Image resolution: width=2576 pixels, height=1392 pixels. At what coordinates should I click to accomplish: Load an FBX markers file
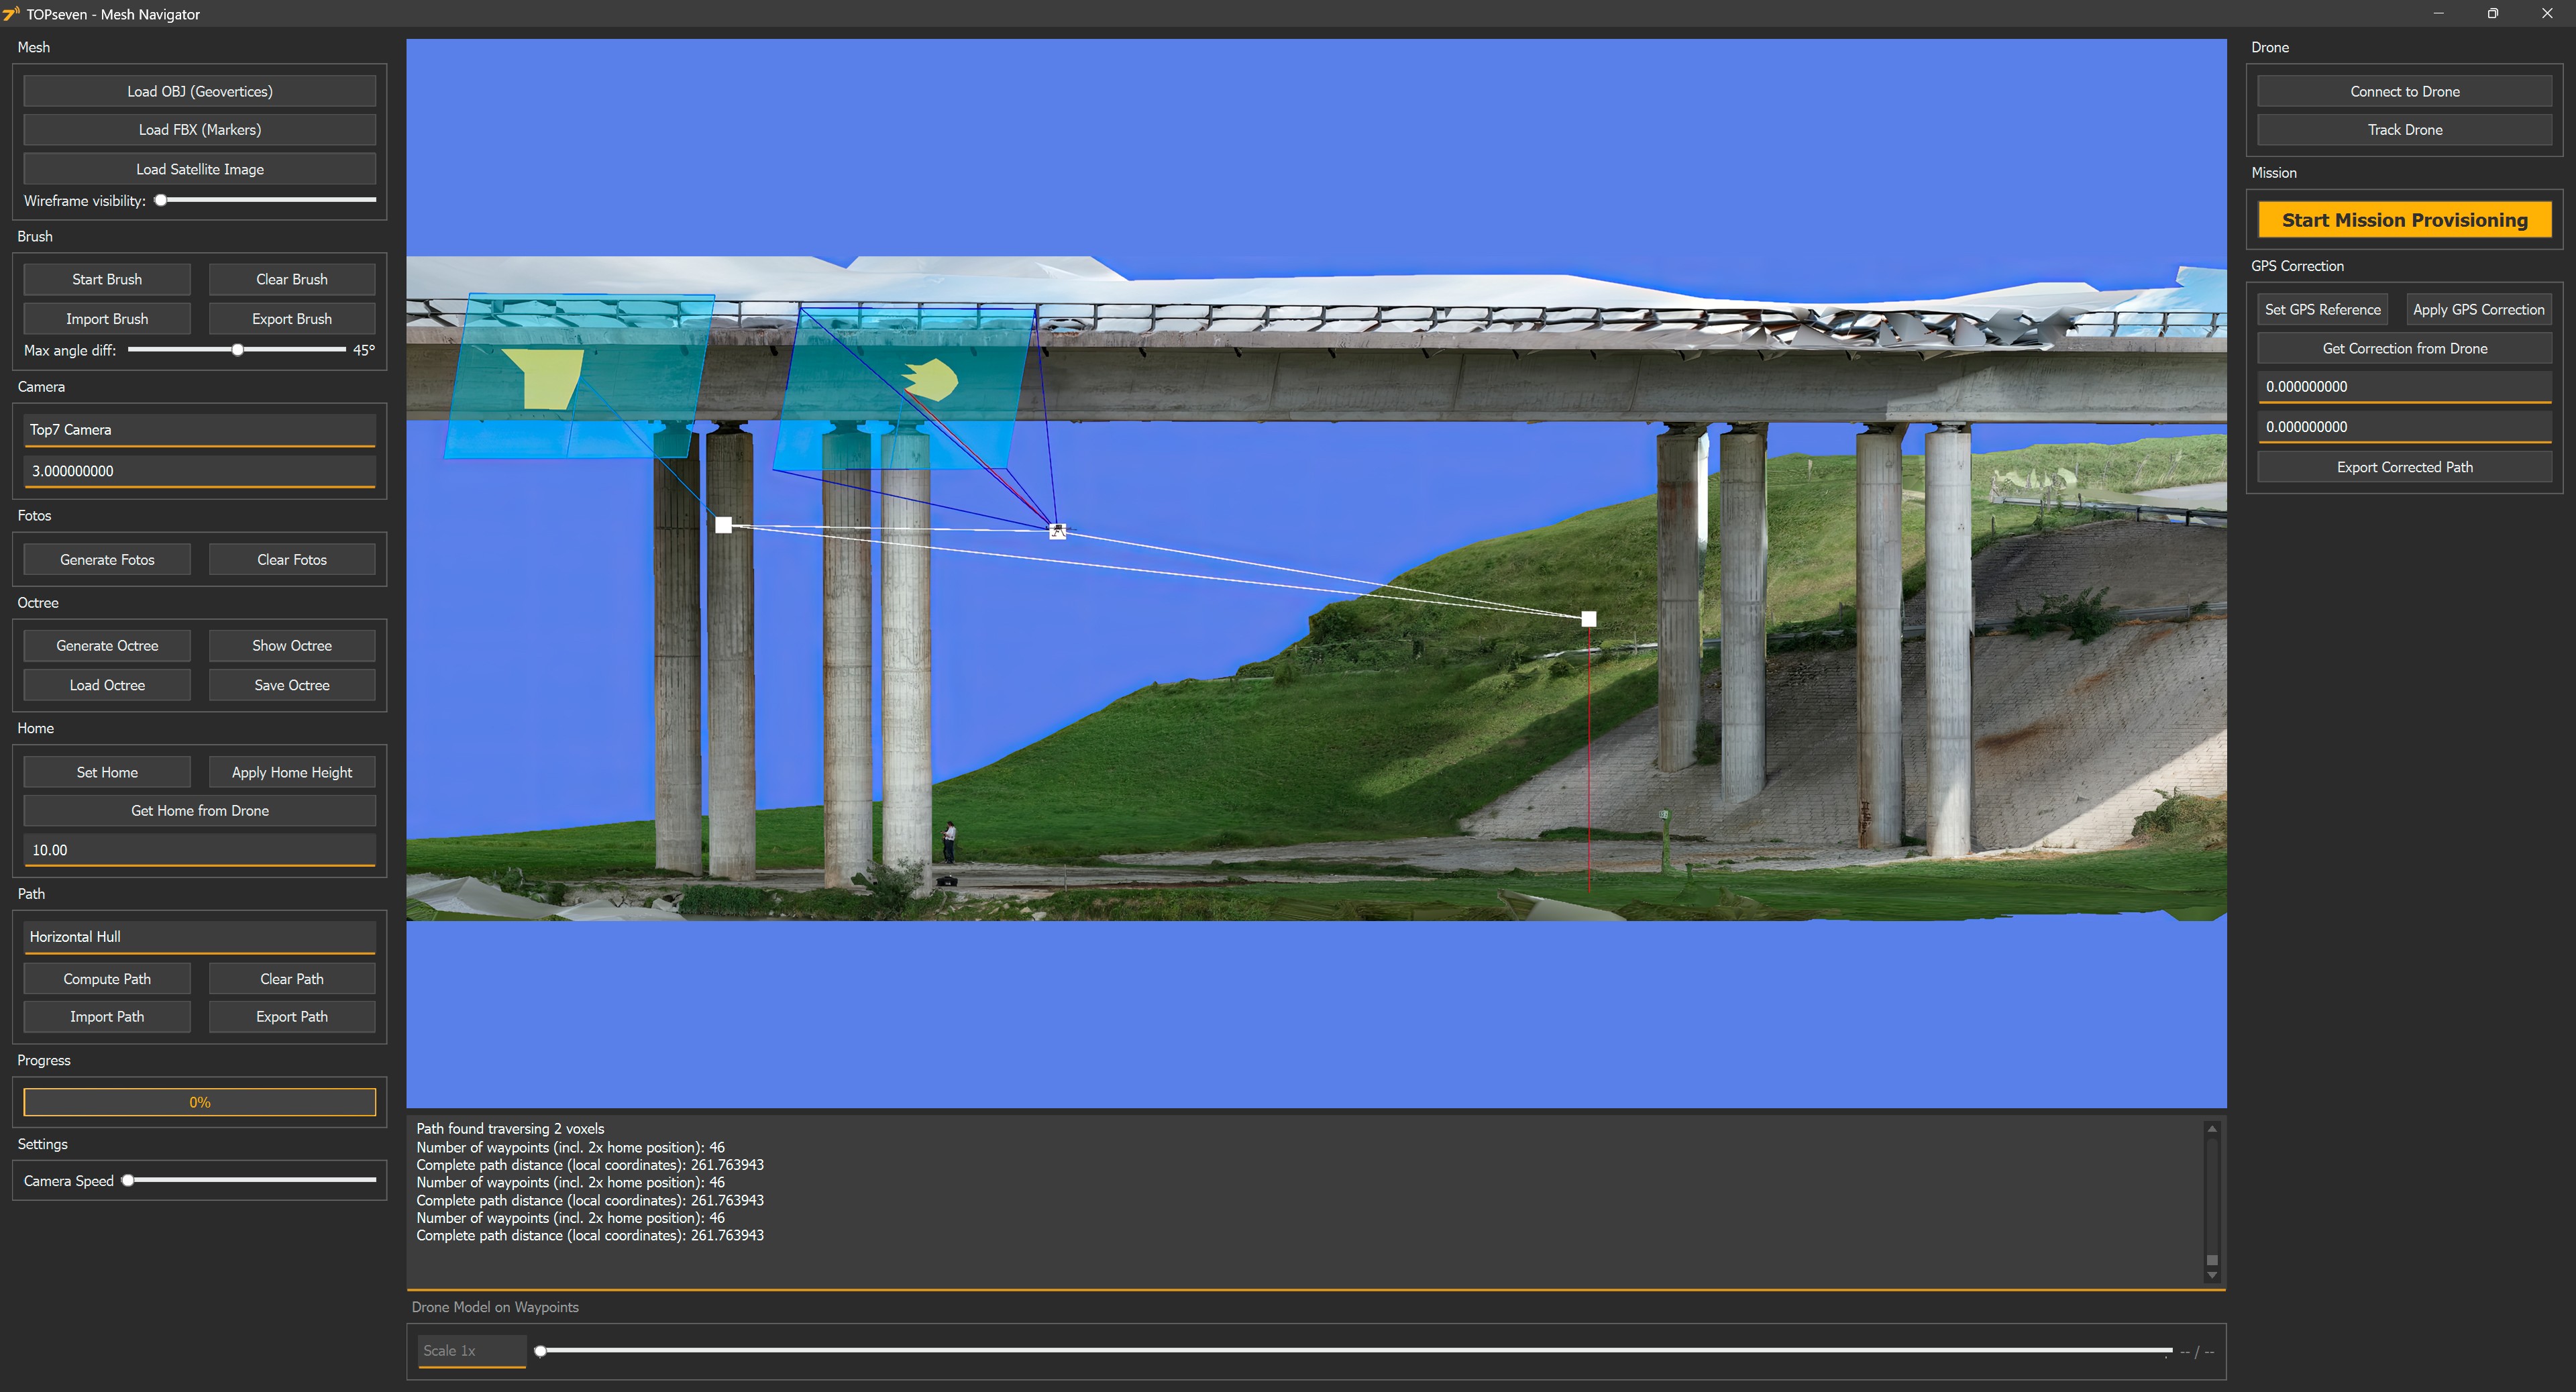pyautogui.click(x=199, y=129)
